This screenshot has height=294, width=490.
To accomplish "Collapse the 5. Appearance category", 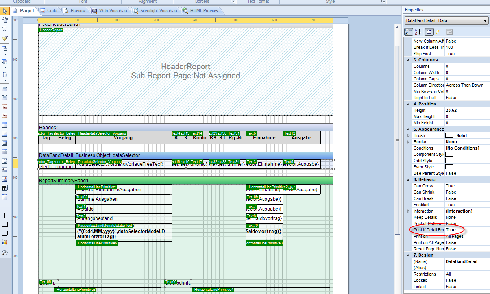I will pyautogui.click(x=408, y=129).
